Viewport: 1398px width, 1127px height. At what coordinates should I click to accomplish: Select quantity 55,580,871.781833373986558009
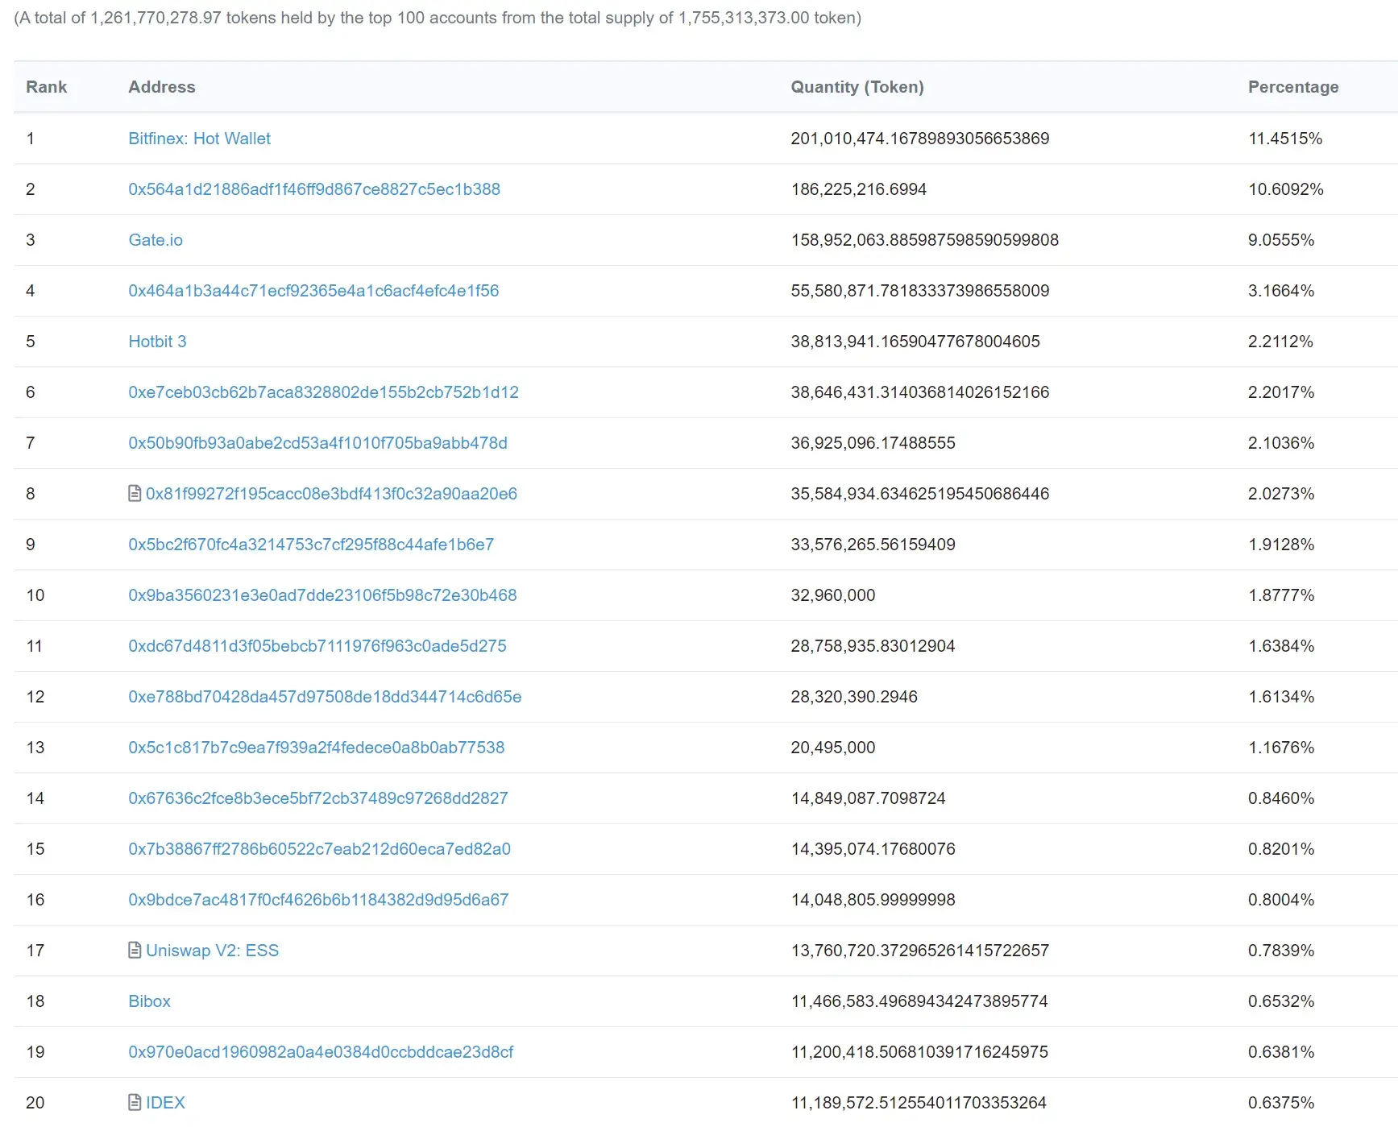point(920,291)
